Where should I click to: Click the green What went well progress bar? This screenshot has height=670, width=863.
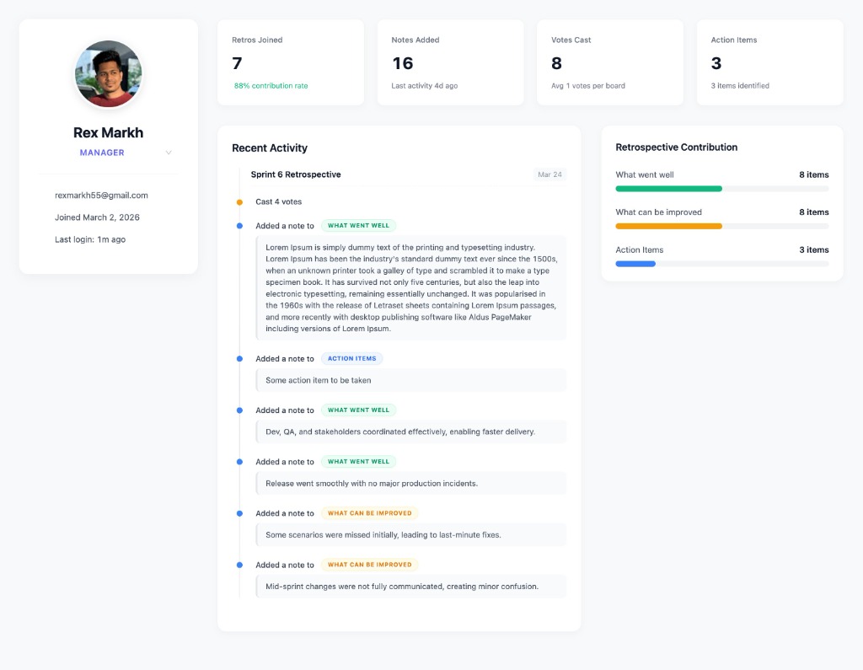tap(668, 187)
